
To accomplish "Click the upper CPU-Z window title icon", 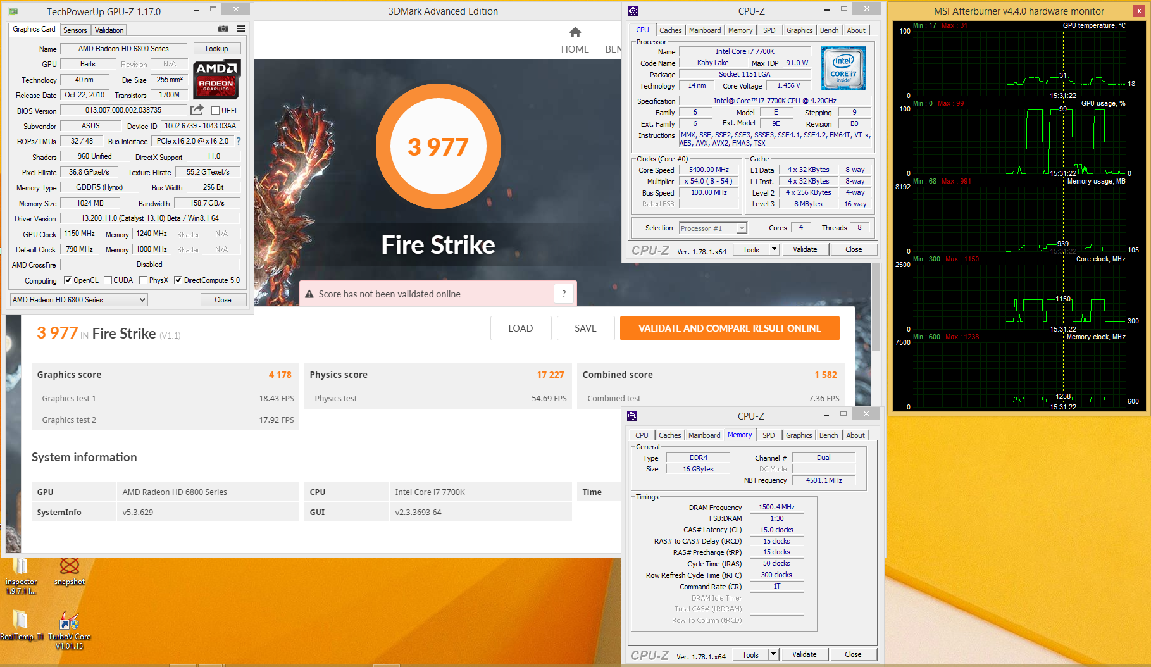I will (x=633, y=11).
